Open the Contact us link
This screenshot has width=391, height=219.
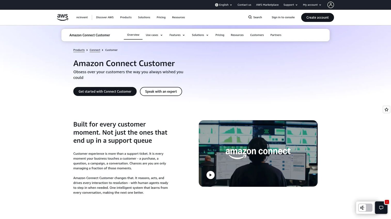244,5
